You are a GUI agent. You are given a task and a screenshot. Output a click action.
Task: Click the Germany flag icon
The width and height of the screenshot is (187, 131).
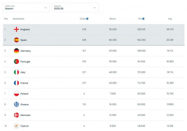tap(16, 51)
